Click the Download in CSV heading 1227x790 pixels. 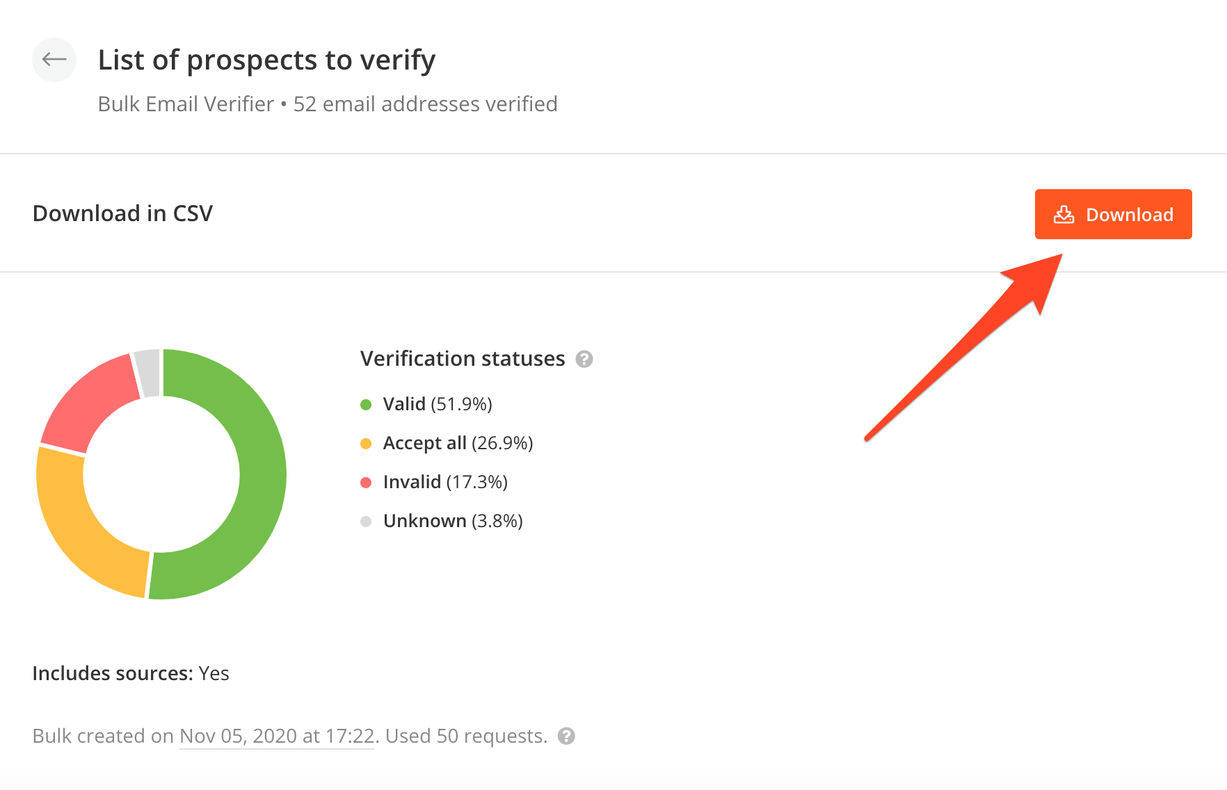point(123,213)
